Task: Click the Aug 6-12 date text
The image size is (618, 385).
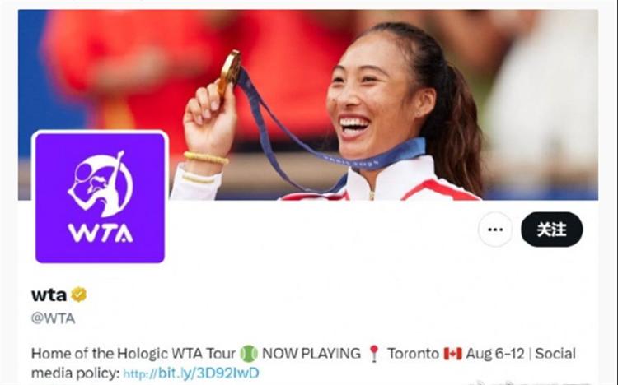Action: pyautogui.click(x=495, y=354)
